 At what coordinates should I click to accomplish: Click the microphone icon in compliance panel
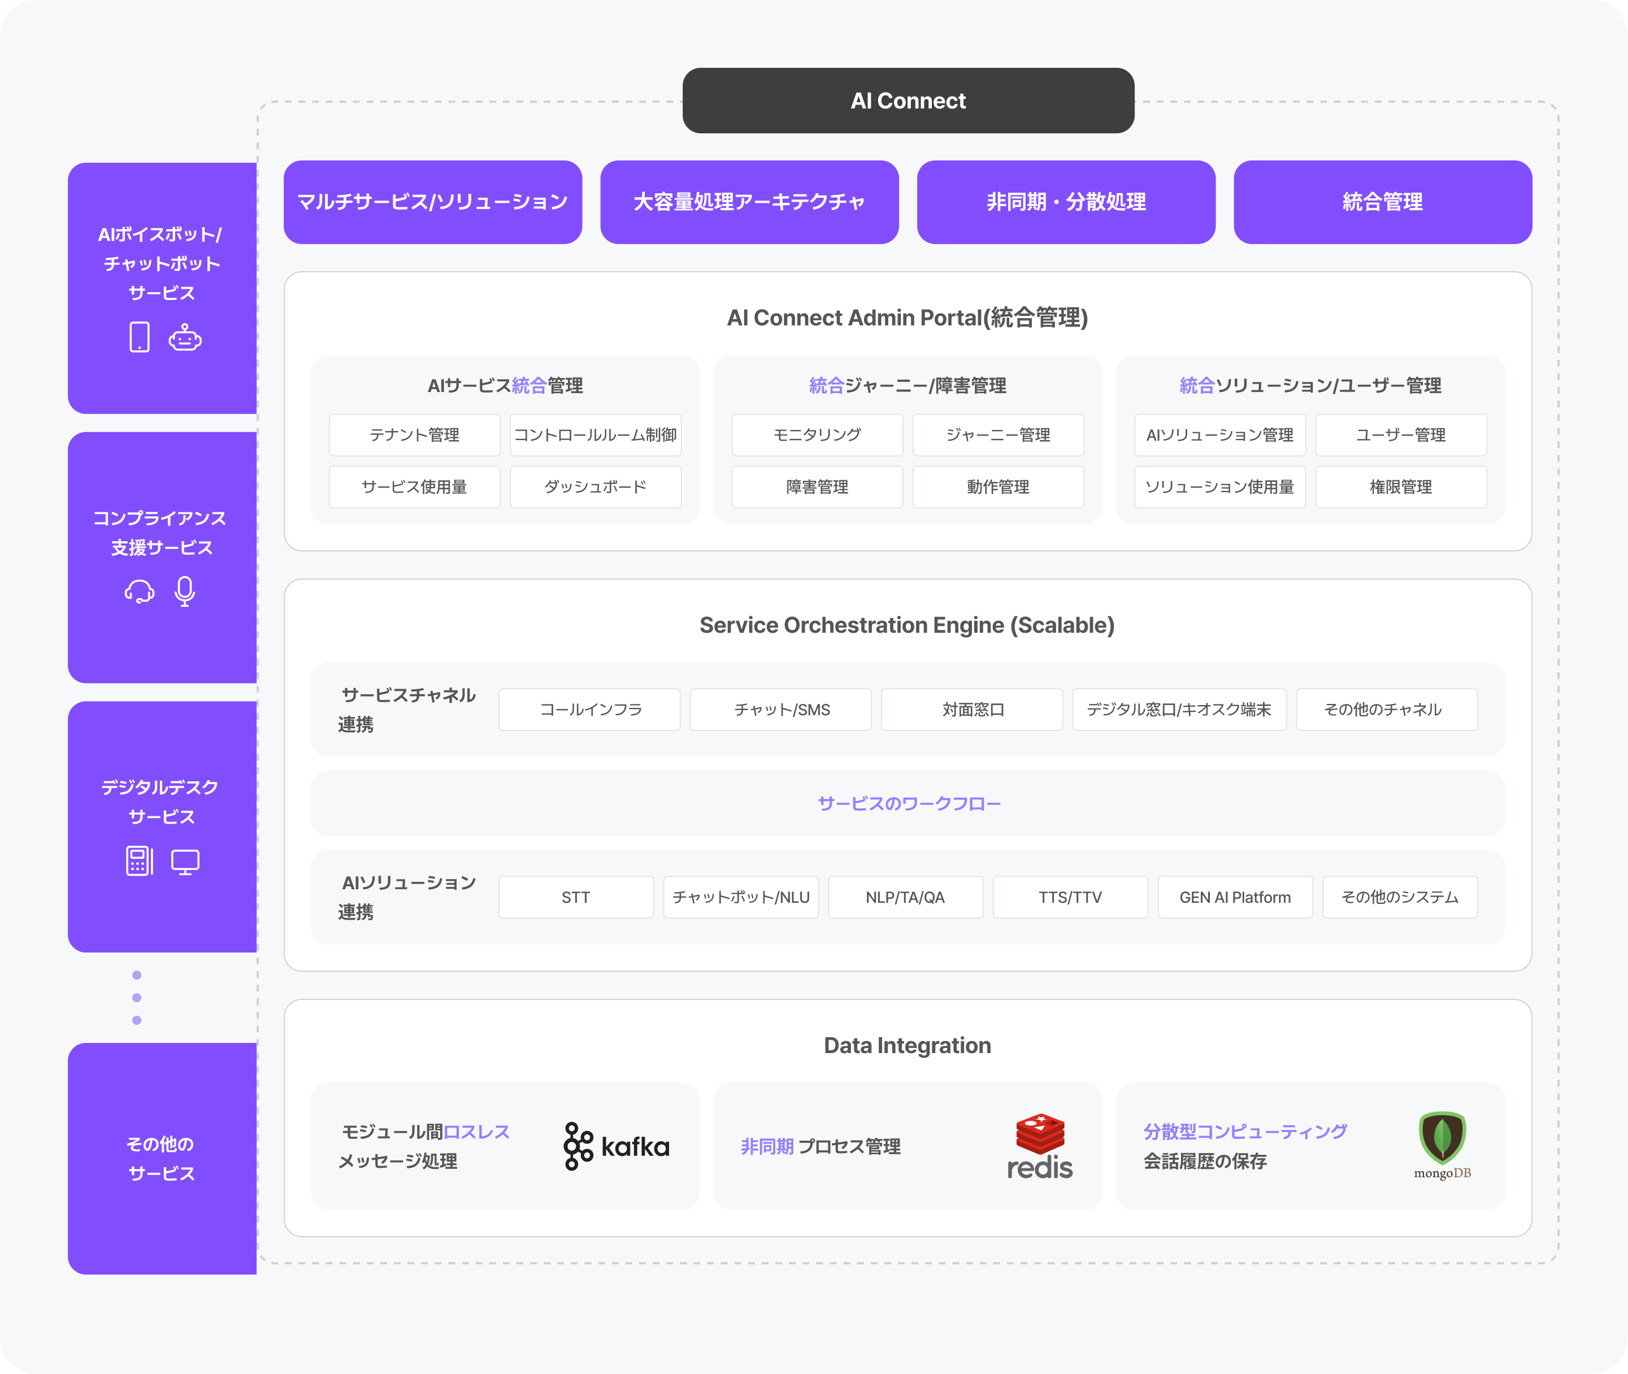[x=185, y=591]
